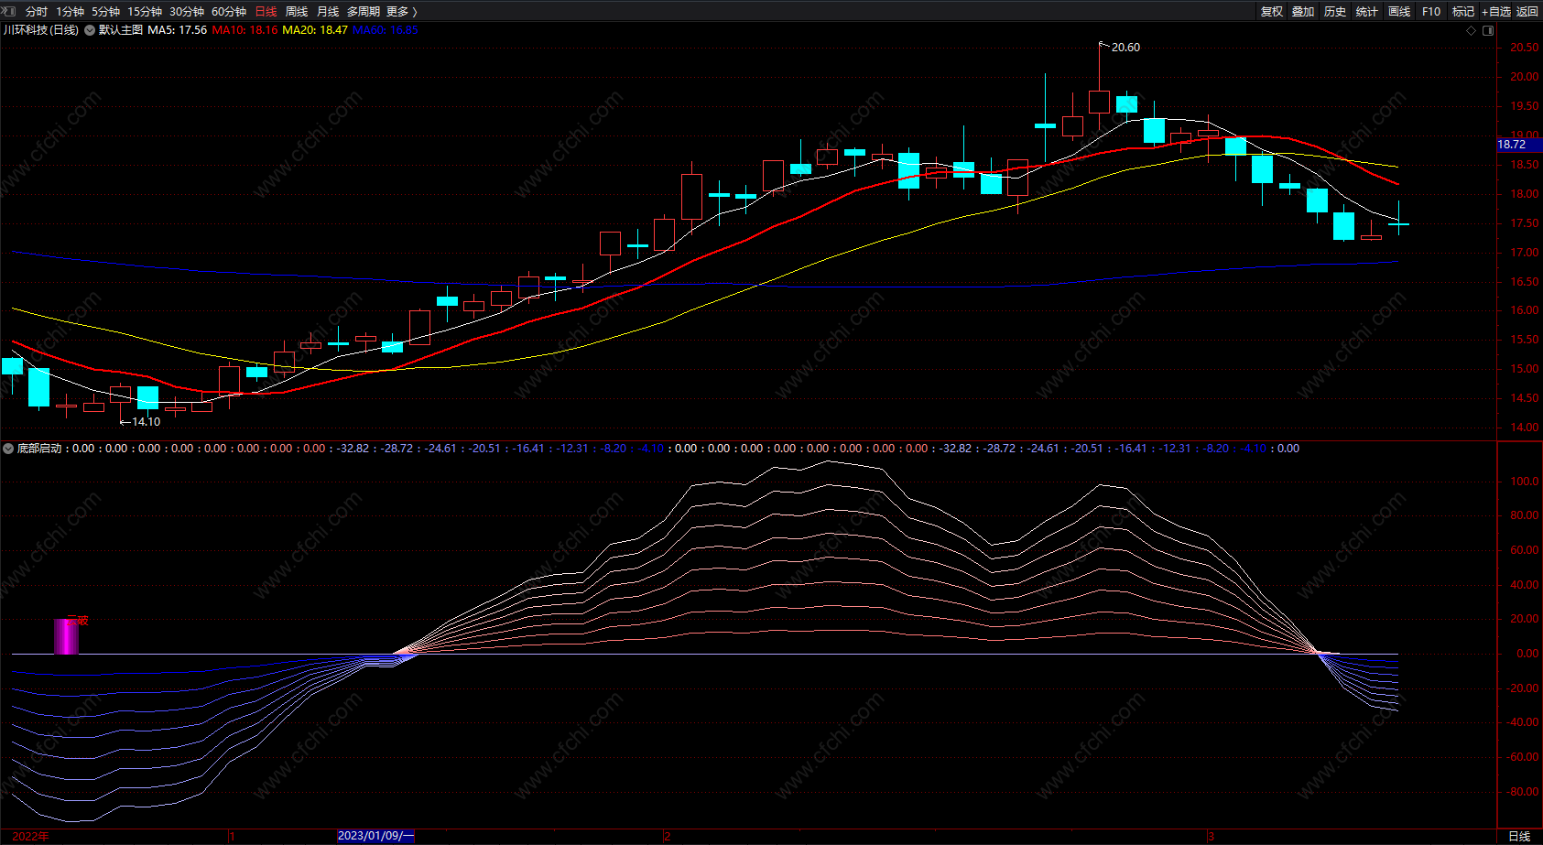The width and height of the screenshot is (1543, 845).
Task: Switch to the 分时 period tab
Action: (37, 11)
